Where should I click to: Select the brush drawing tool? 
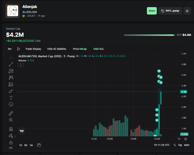(11, 91)
